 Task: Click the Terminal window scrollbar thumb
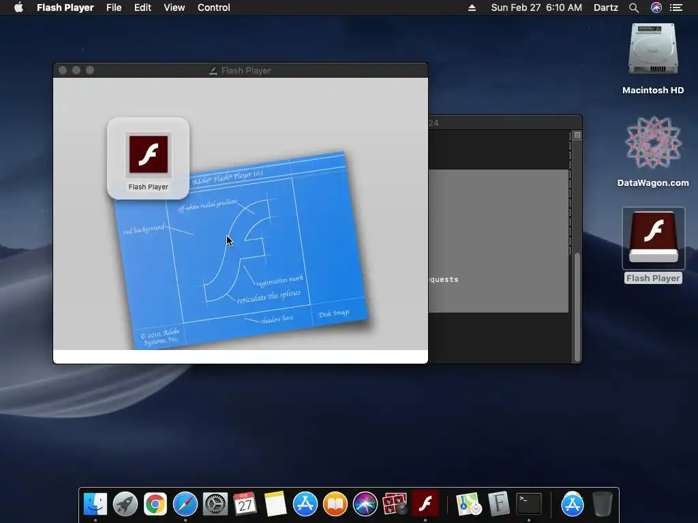(x=577, y=307)
